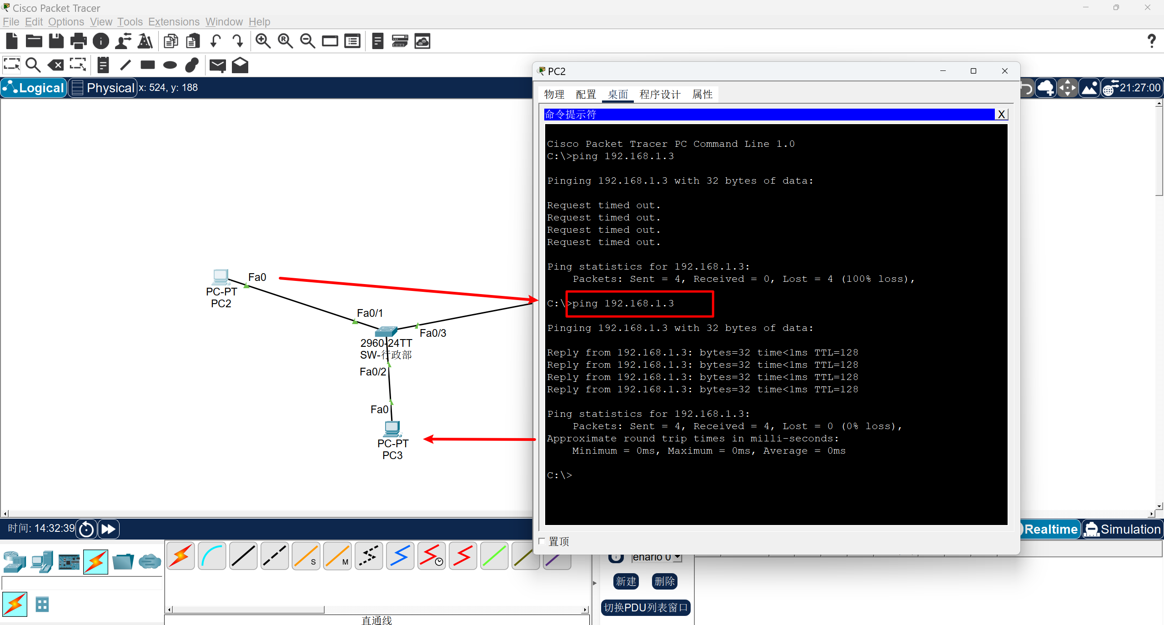Select the End Devices category
Viewport: 1164px width, 625px height.
pyautogui.click(x=42, y=562)
